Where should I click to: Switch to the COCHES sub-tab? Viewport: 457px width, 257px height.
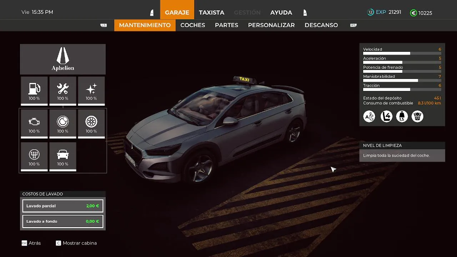pos(193,25)
